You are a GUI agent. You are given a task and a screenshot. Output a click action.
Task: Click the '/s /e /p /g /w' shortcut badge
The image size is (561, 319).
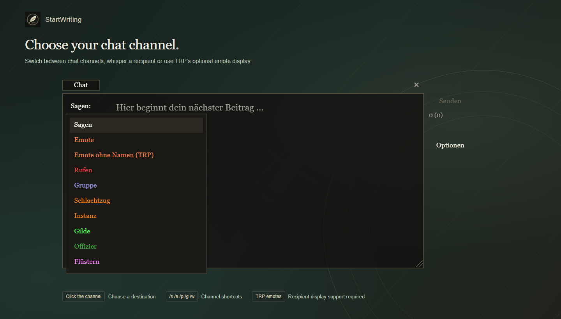[182, 296]
